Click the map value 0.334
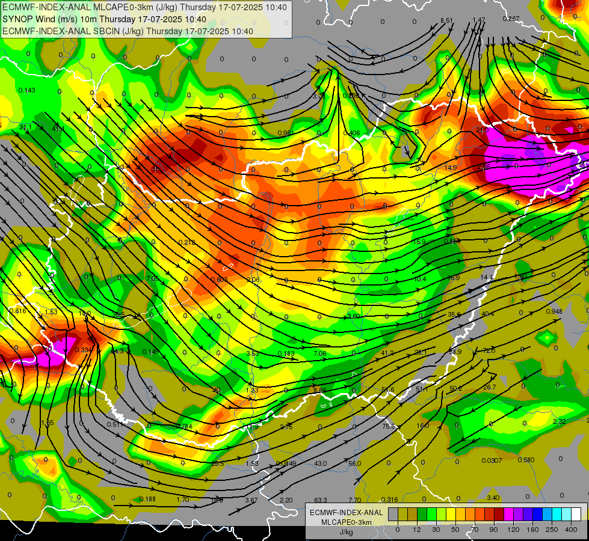Screen dimensions: 589x541 84,350
